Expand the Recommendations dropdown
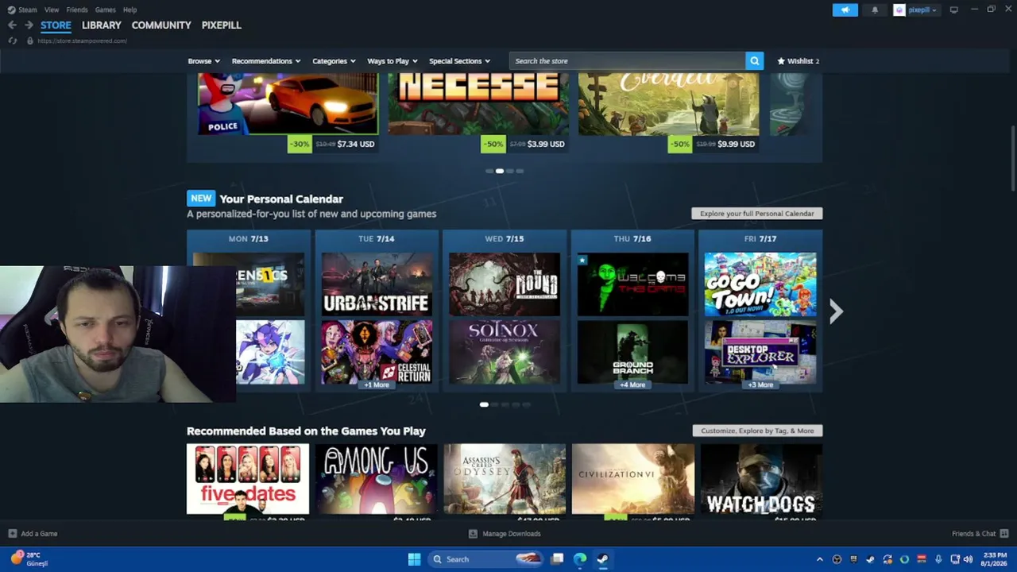 click(x=266, y=61)
